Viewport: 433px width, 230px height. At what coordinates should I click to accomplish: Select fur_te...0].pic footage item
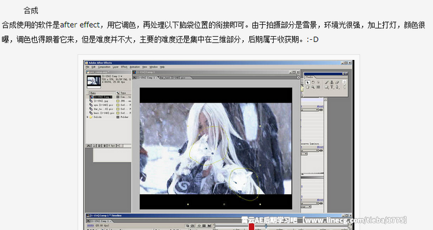point(103,109)
